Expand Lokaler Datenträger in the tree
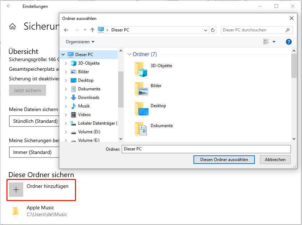 pos(66,123)
